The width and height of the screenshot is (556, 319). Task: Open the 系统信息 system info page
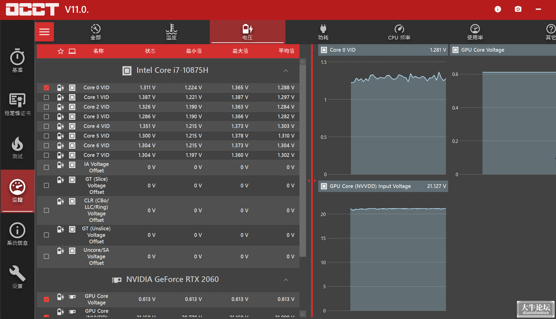(17, 234)
